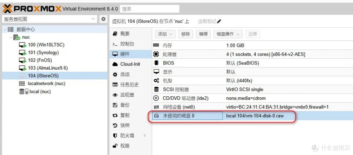353x155 pixels.
Task: Open the Hardware (硬件) tab
Action: tap(130, 54)
